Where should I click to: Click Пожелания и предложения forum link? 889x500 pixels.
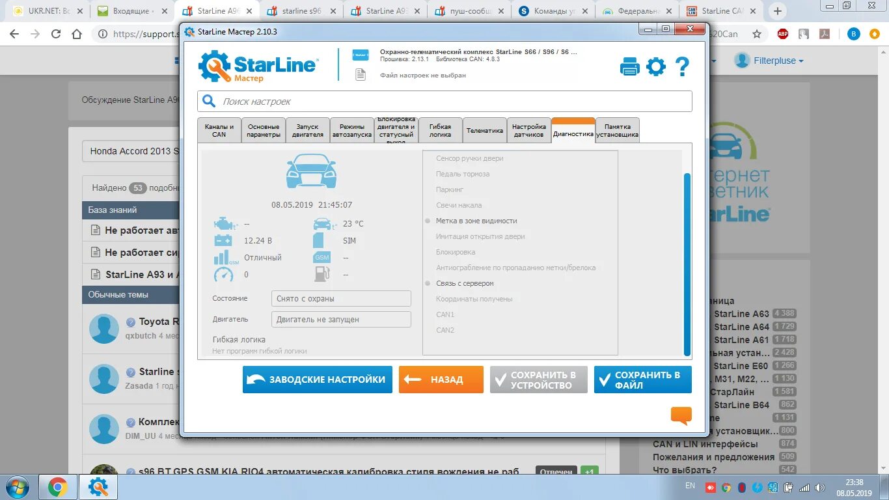(x=714, y=457)
